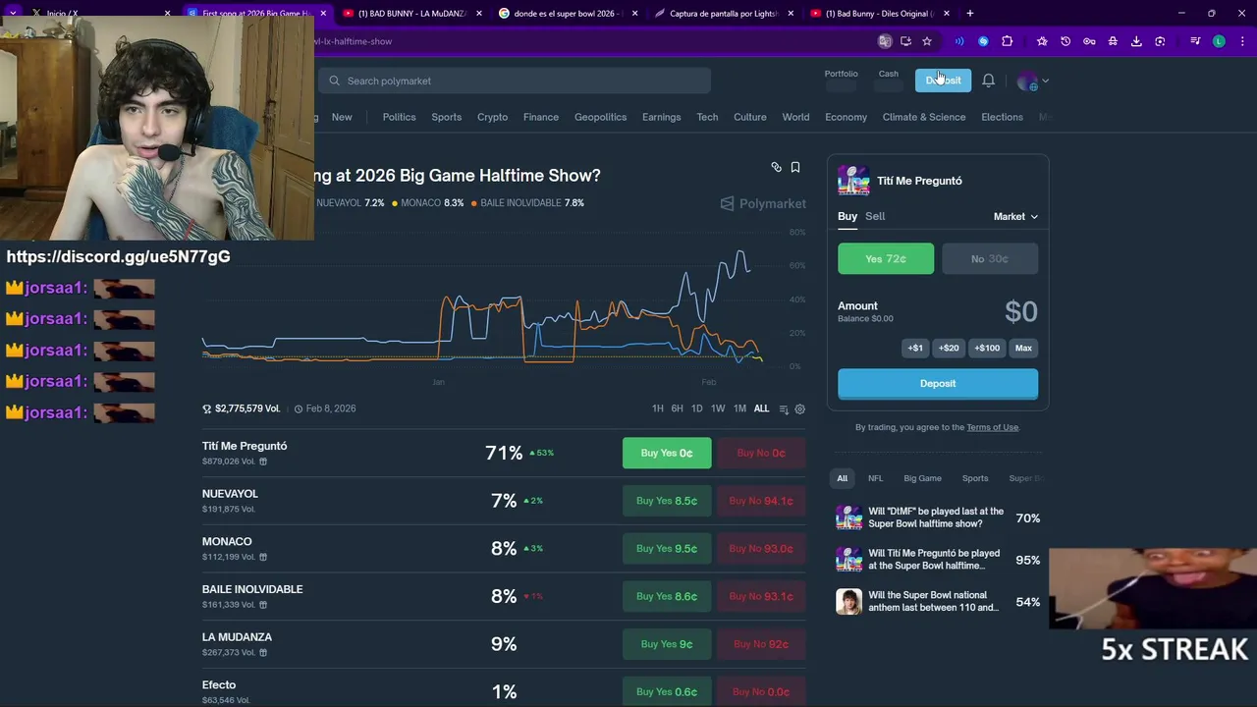
Task: Buy No 93.0¢ for MONACO
Action: 760,549
